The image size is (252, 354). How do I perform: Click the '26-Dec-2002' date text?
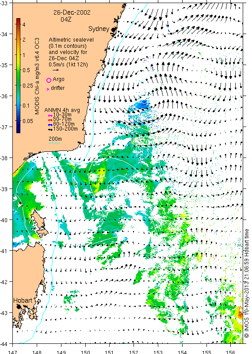[72, 12]
